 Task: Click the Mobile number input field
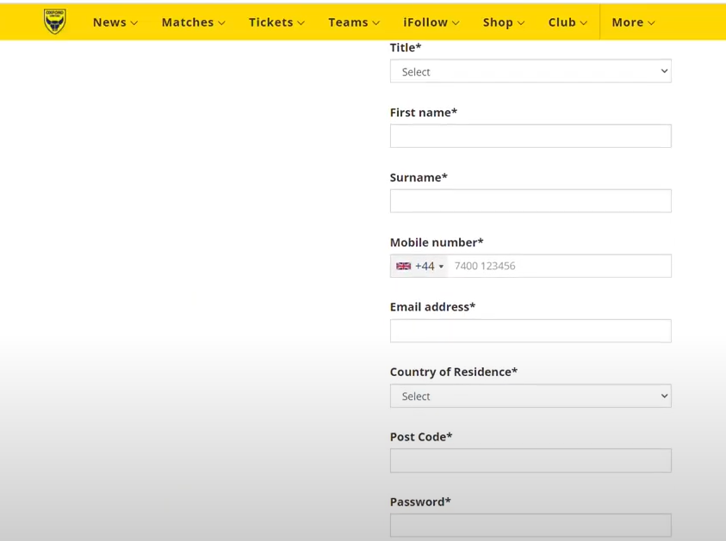(x=558, y=267)
